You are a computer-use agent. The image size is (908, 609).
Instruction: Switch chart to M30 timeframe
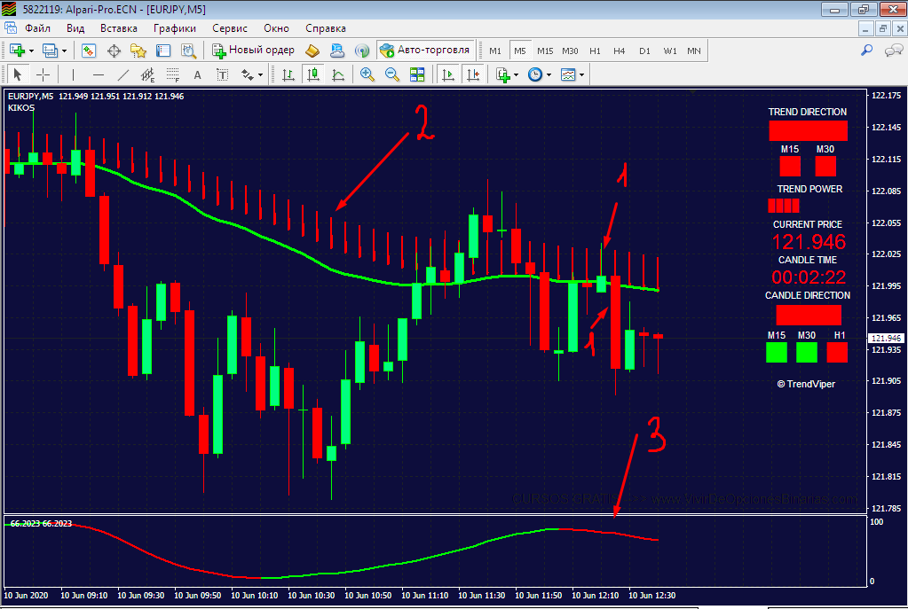pos(570,51)
